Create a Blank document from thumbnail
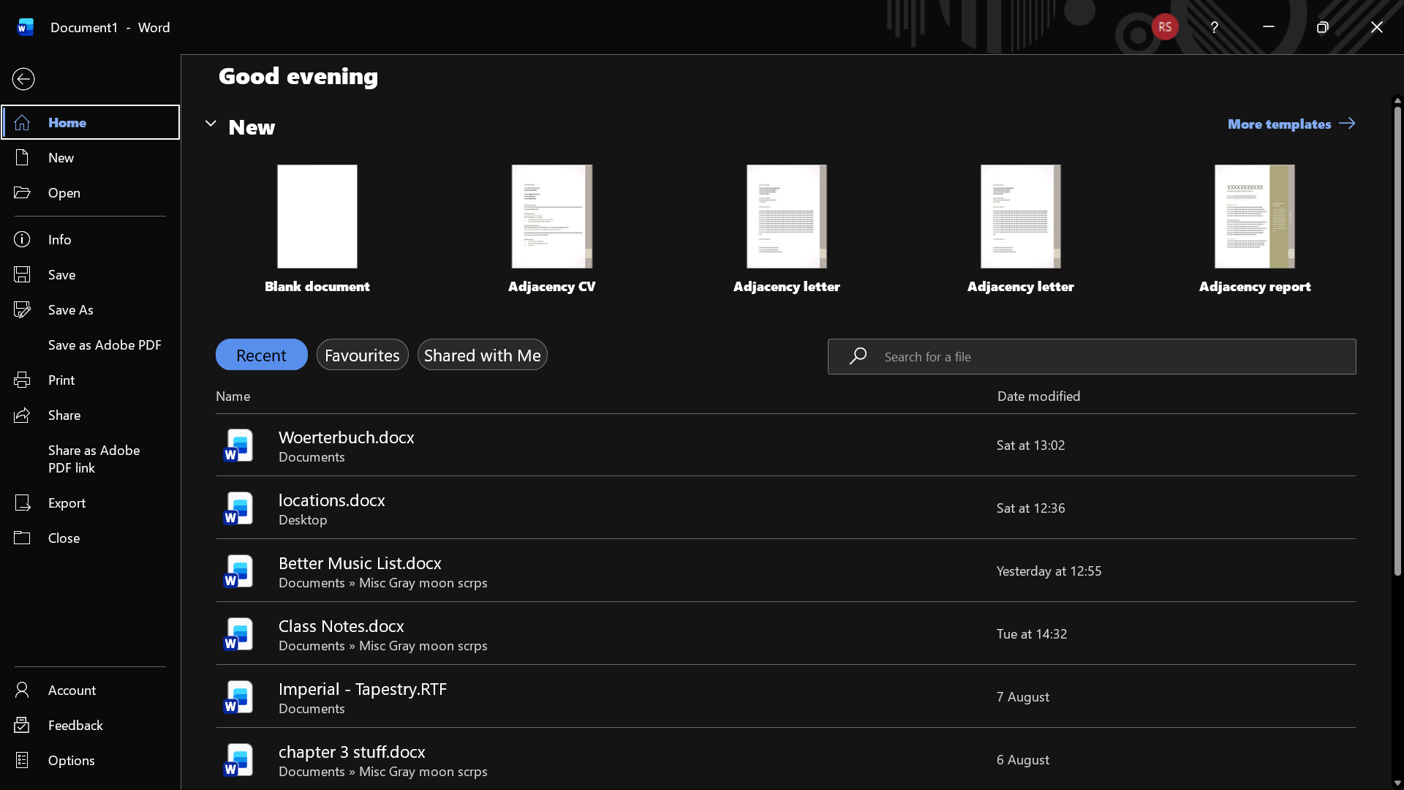Image resolution: width=1404 pixels, height=790 pixels. pyautogui.click(x=317, y=217)
